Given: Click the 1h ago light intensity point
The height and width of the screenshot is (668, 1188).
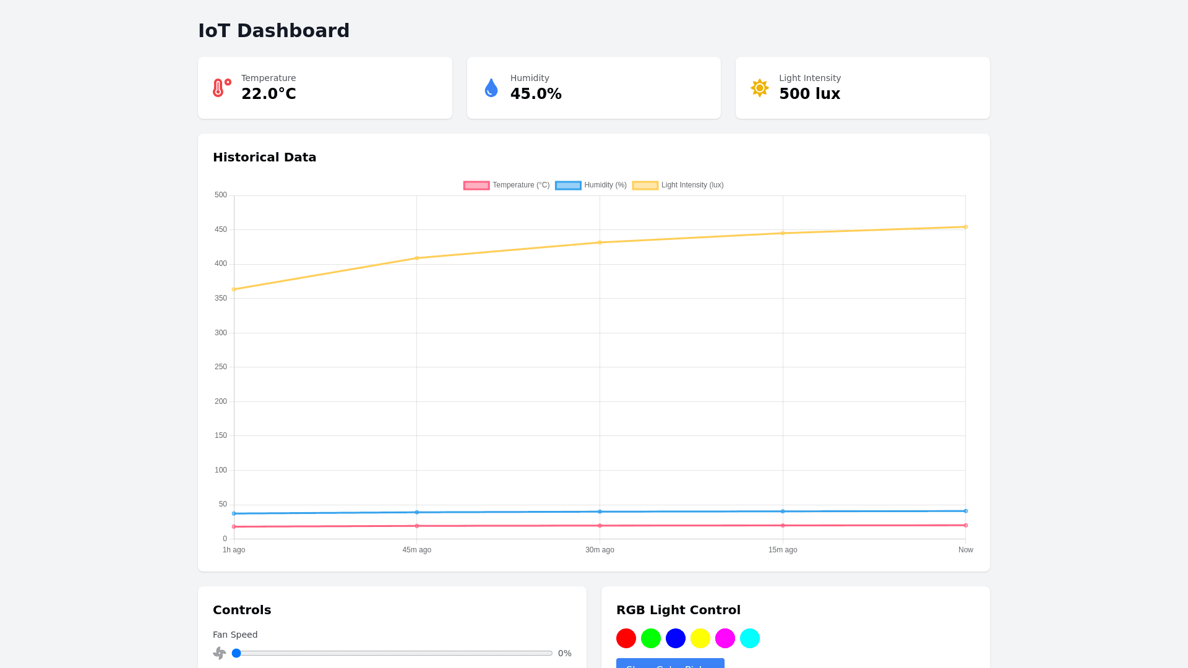Looking at the screenshot, I should (234, 289).
